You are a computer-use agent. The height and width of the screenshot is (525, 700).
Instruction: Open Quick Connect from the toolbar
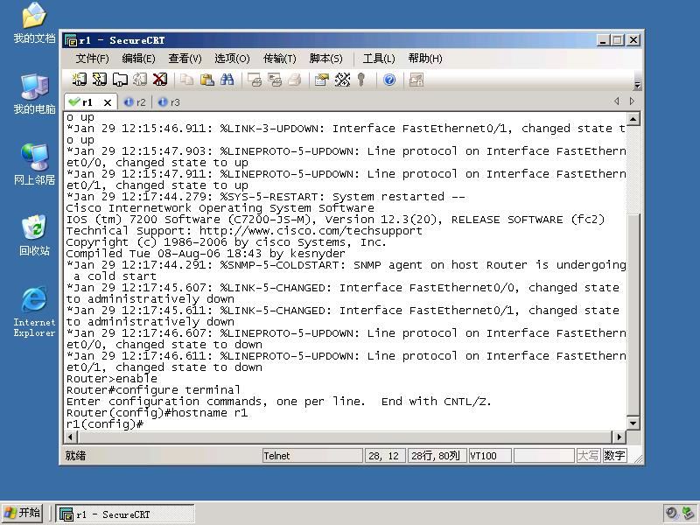point(100,80)
